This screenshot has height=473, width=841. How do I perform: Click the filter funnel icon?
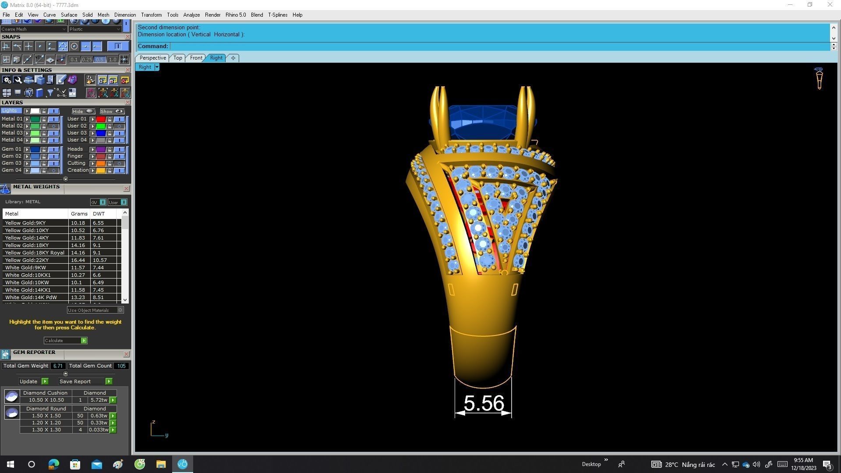[50, 93]
